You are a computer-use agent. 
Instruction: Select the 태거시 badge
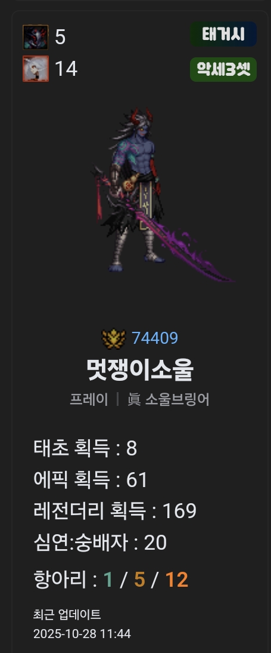pyautogui.click(x=223, y=34)
